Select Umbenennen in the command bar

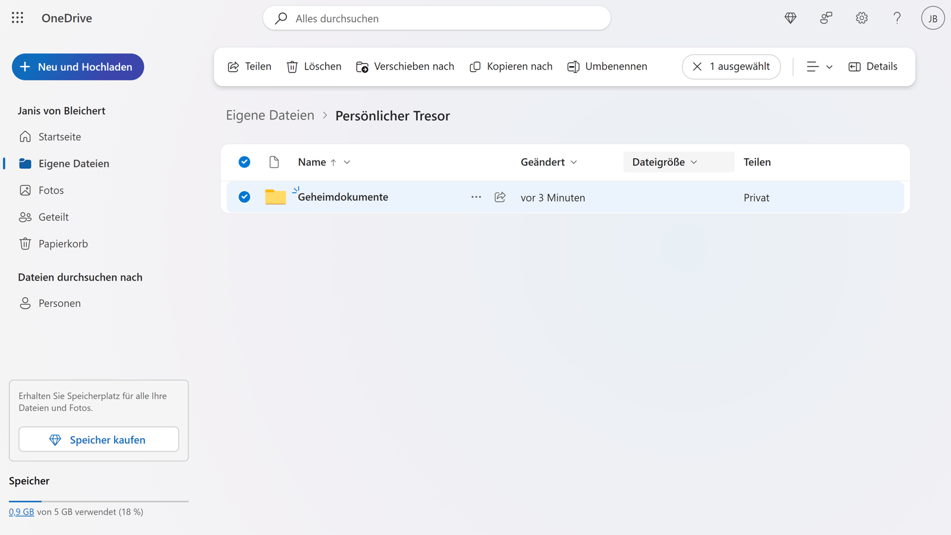tap(607, 66)
